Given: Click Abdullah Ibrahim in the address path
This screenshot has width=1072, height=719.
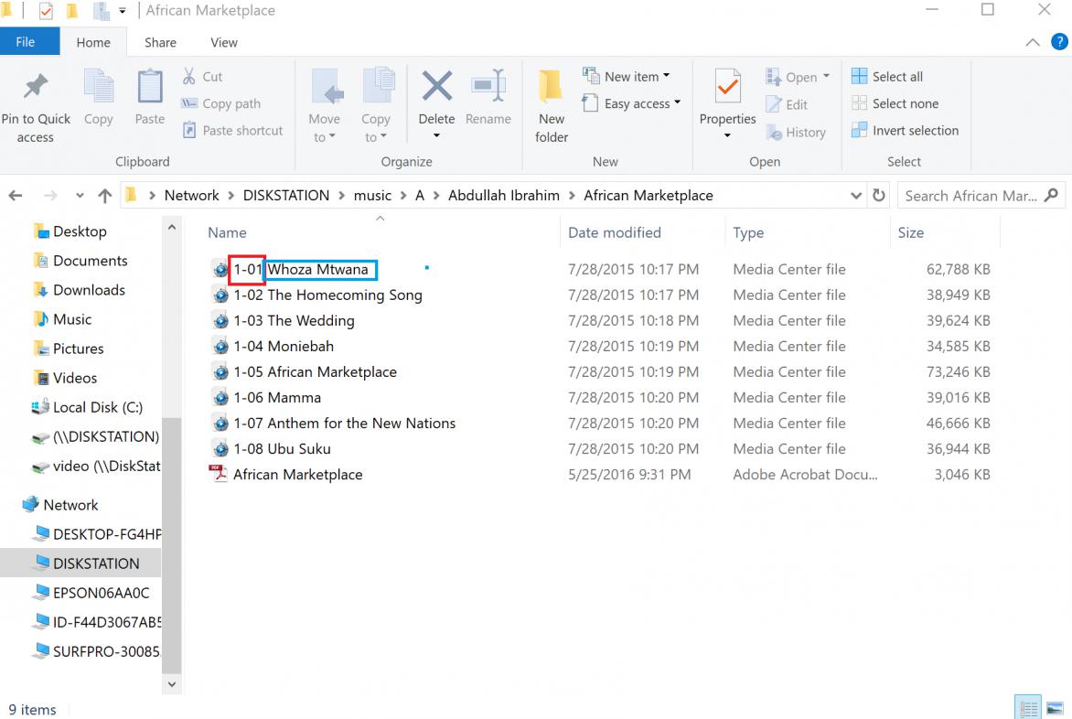Looking at the screenshot, I should point(503,196).
